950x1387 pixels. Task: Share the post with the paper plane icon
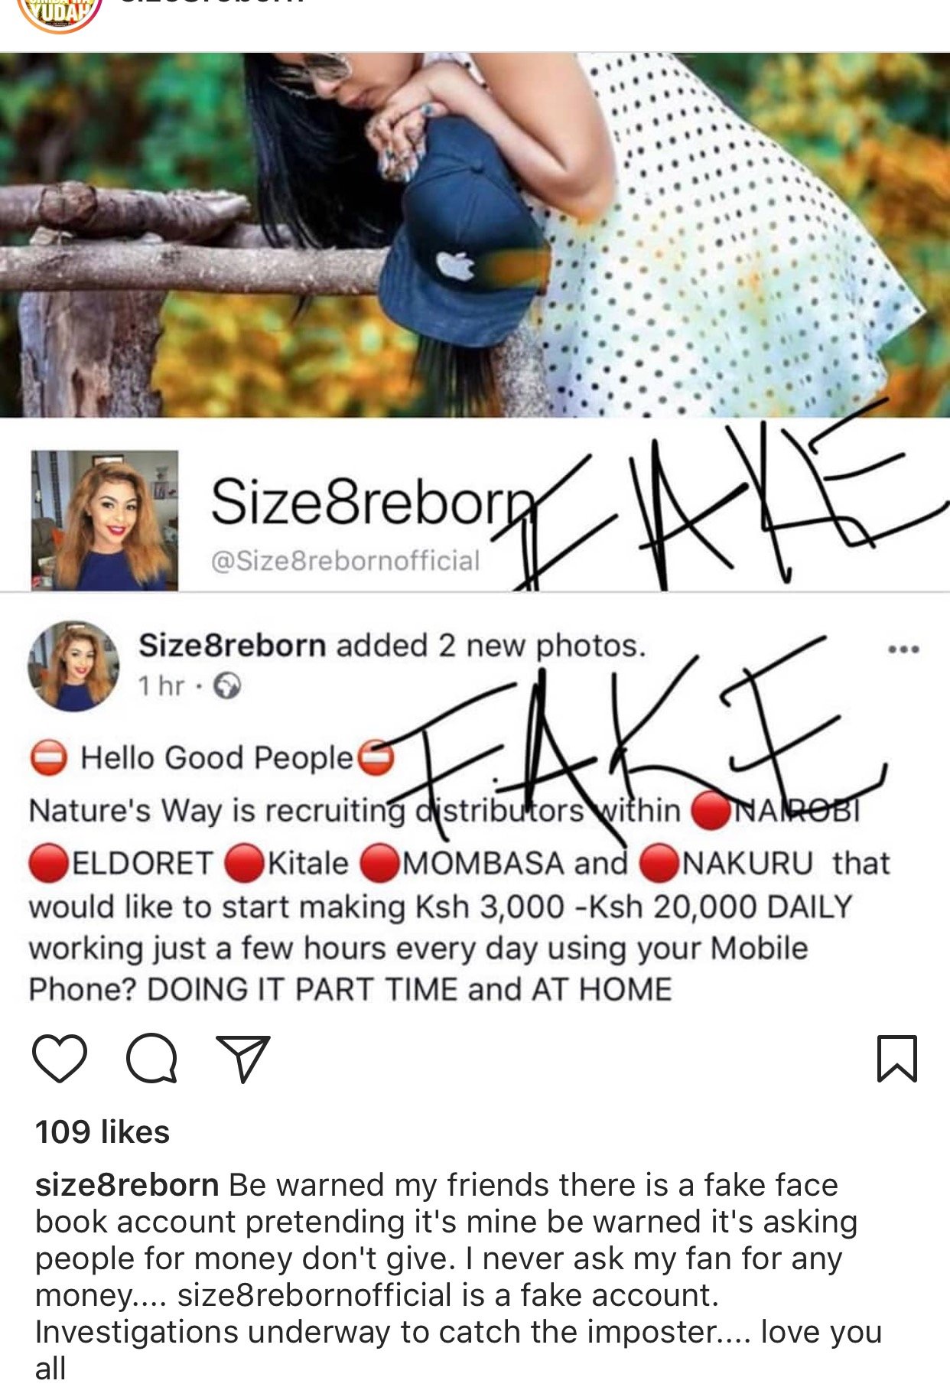coord(243,1059)
